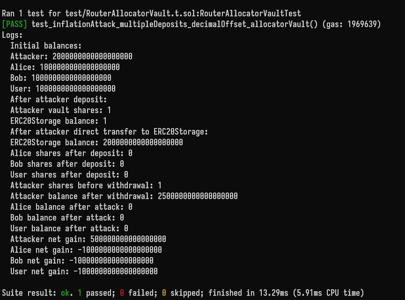405x300 pixels.
Task: Click the green 'ok' in Suite result
Action: (x=65, y=293)
